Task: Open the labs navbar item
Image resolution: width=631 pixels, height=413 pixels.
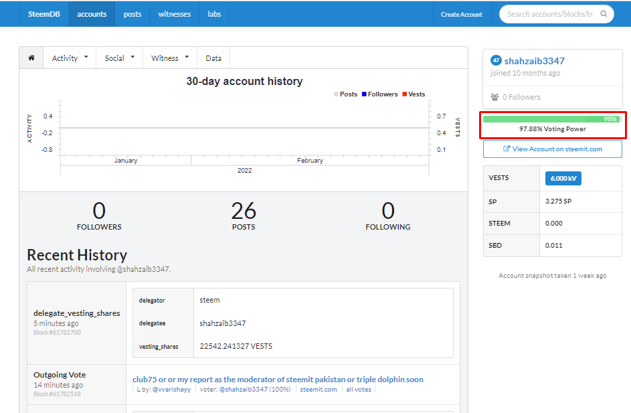Action: pyautogui.click(x=214, y=14)
